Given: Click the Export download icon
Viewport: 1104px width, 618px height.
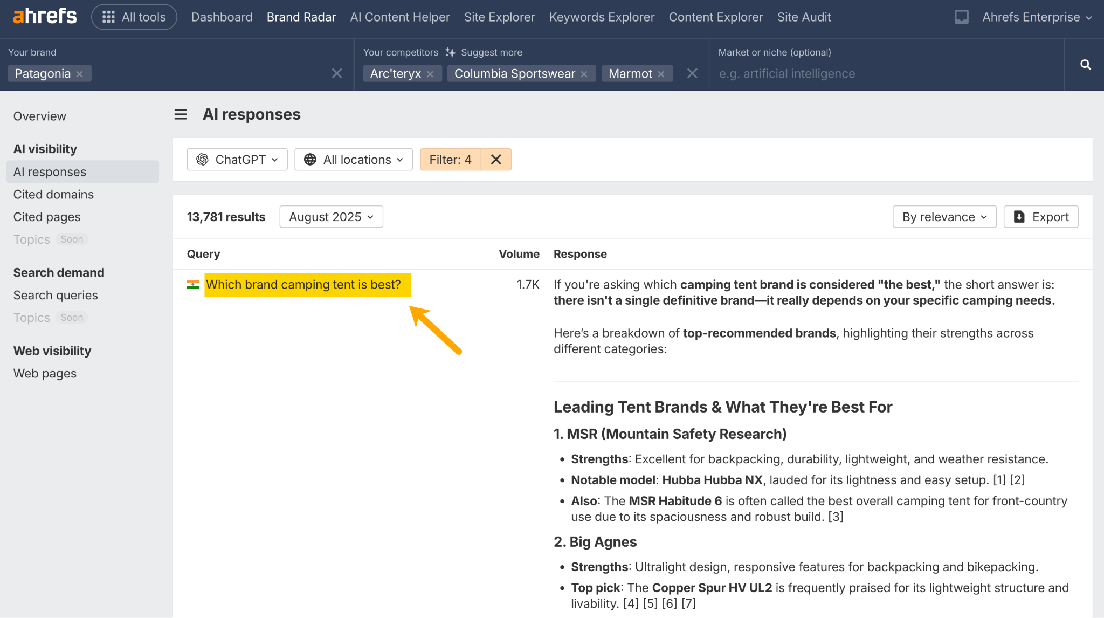Looking at the screenshot, I should pyautogui.click(x=1019, y=216).
